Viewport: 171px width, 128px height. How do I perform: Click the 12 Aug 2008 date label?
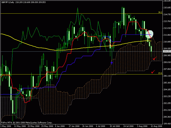[156, 126]
